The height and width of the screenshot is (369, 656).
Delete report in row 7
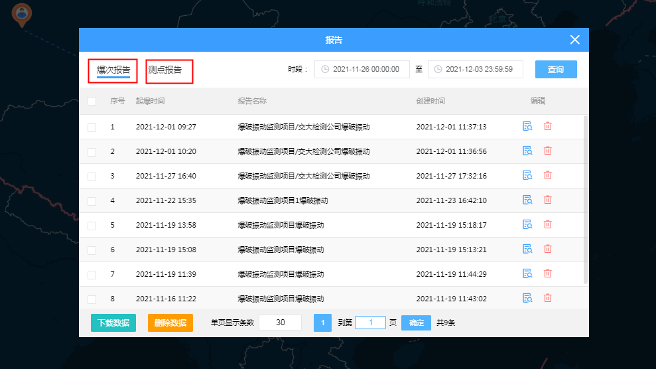tap(548, 273)
